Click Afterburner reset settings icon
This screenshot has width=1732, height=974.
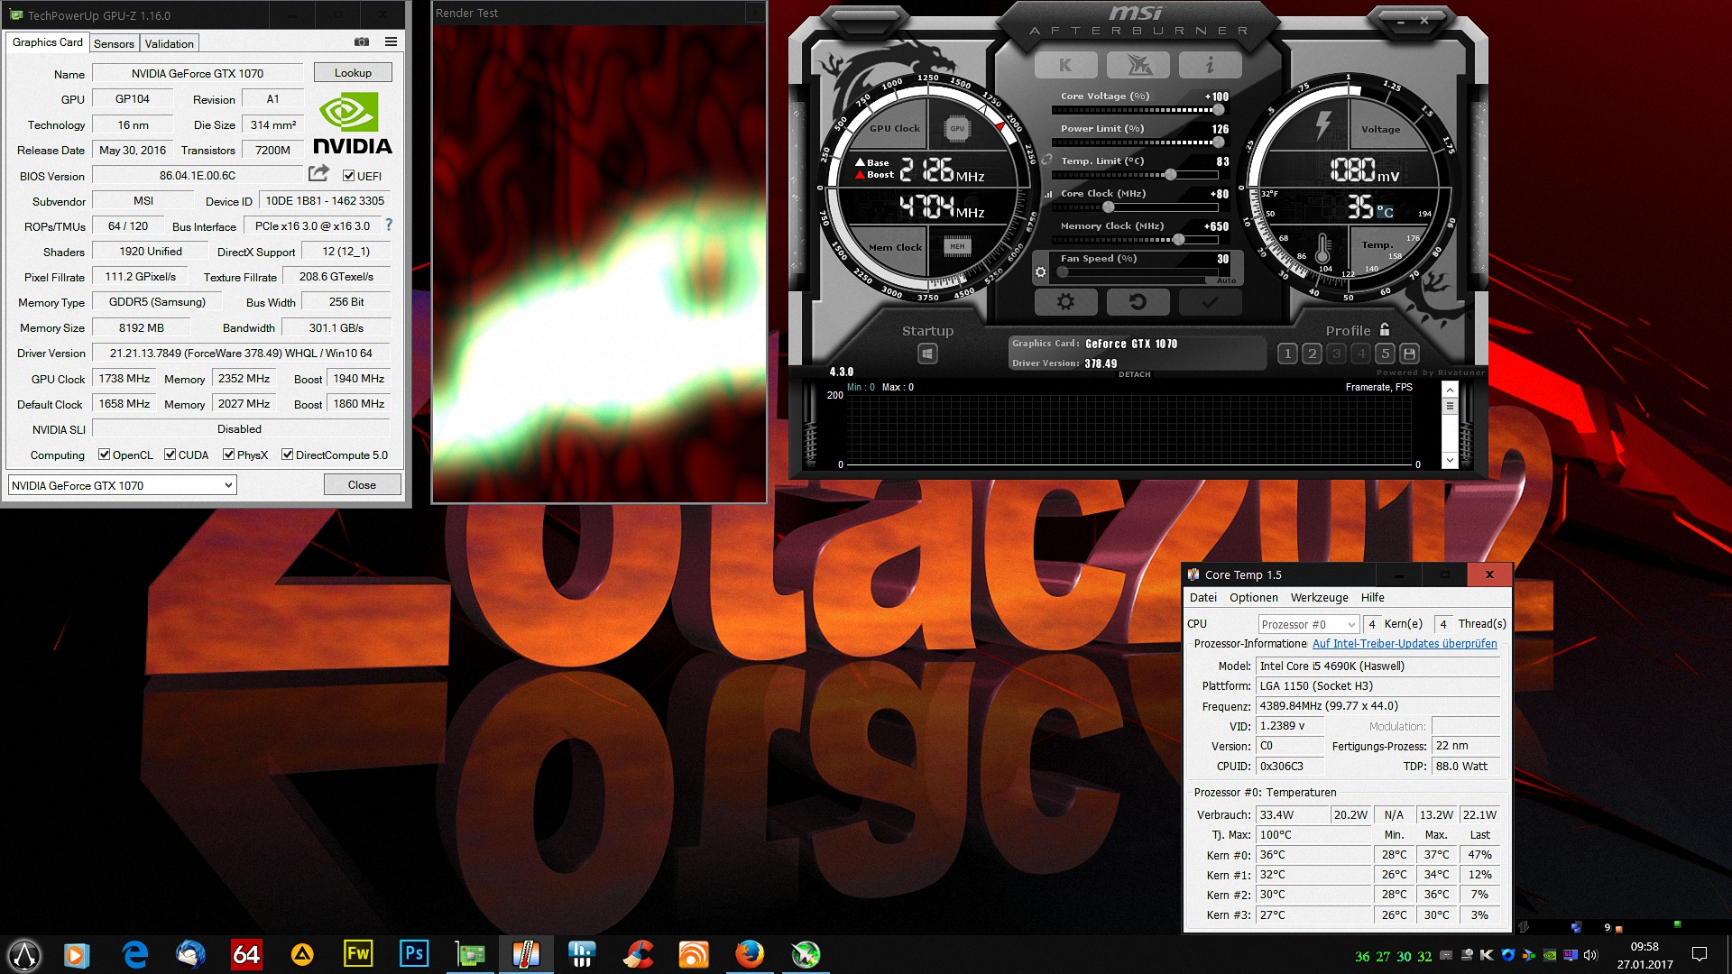1138,302
